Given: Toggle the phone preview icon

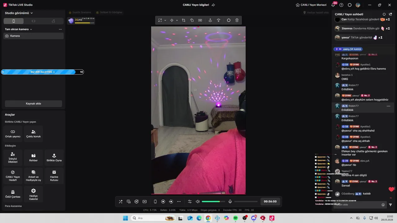Looking at the screenshot, I should point(155,202).
